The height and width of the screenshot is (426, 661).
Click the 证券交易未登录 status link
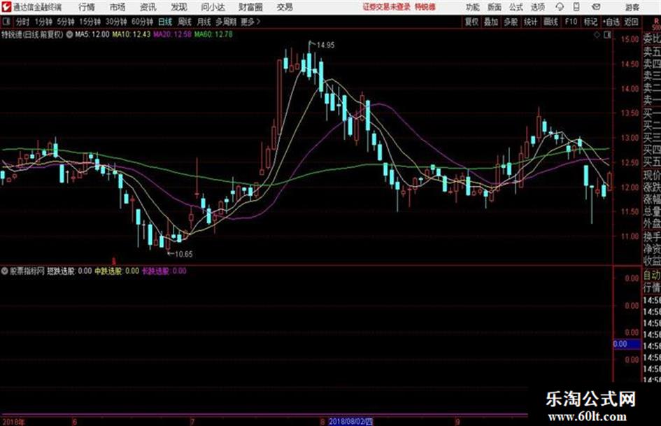[387, 7]
